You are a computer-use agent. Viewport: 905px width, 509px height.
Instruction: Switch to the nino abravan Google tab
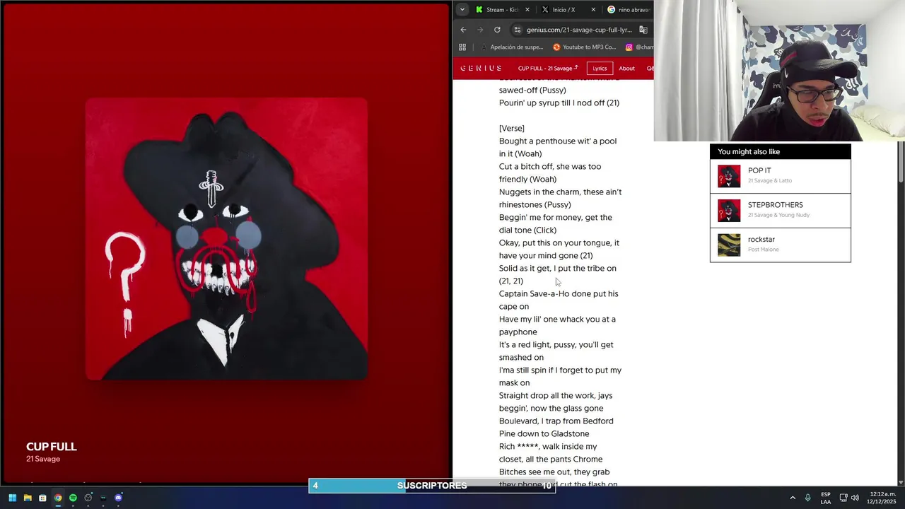pyautogui.click(x=628, y=10)
